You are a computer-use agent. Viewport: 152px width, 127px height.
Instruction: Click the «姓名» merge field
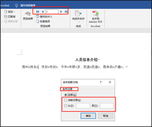pos(33,67)
